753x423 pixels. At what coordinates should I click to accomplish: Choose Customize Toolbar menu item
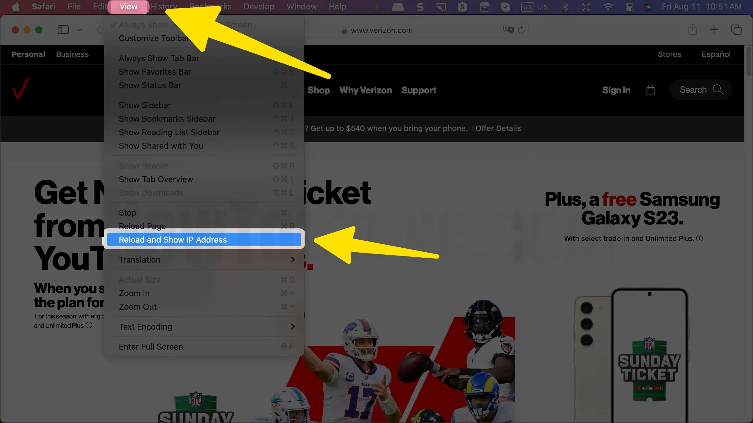204,38
